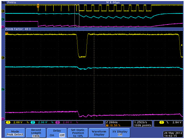
Task: Click the magenta channel 3 ground marker in main view
Action: click(3, 119)
